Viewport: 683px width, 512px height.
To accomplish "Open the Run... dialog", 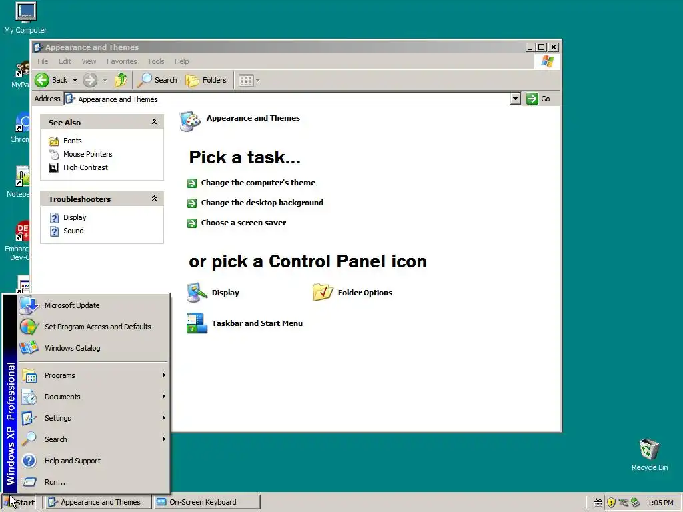I will tap(93, 482).
